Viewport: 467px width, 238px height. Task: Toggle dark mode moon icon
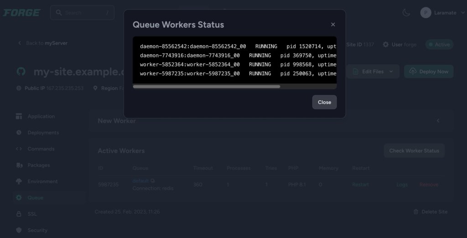406,12
